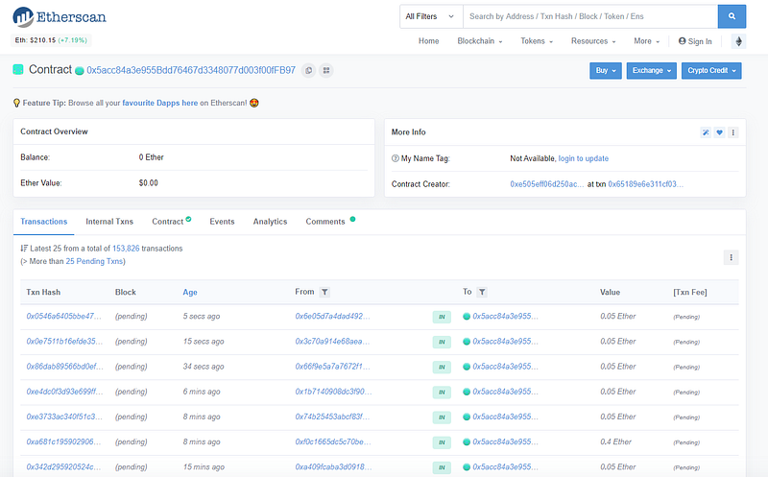Open the Sign In link
The width and height of the screenshot is (768, 477).
coord(695,41)
